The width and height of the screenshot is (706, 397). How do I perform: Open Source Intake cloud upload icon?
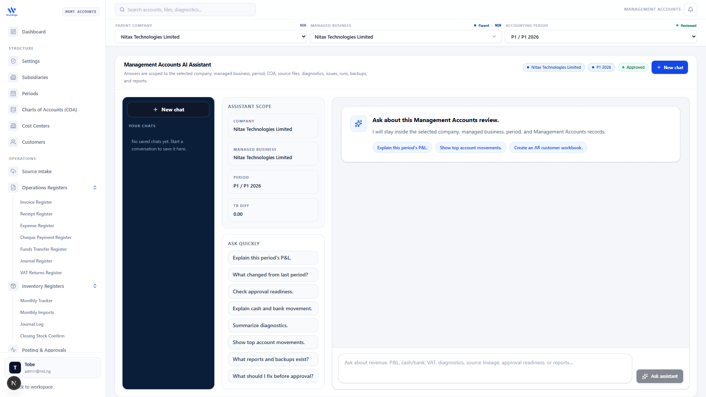pos(13,171)
